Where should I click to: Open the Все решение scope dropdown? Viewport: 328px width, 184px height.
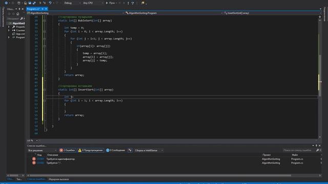point(42,150)
